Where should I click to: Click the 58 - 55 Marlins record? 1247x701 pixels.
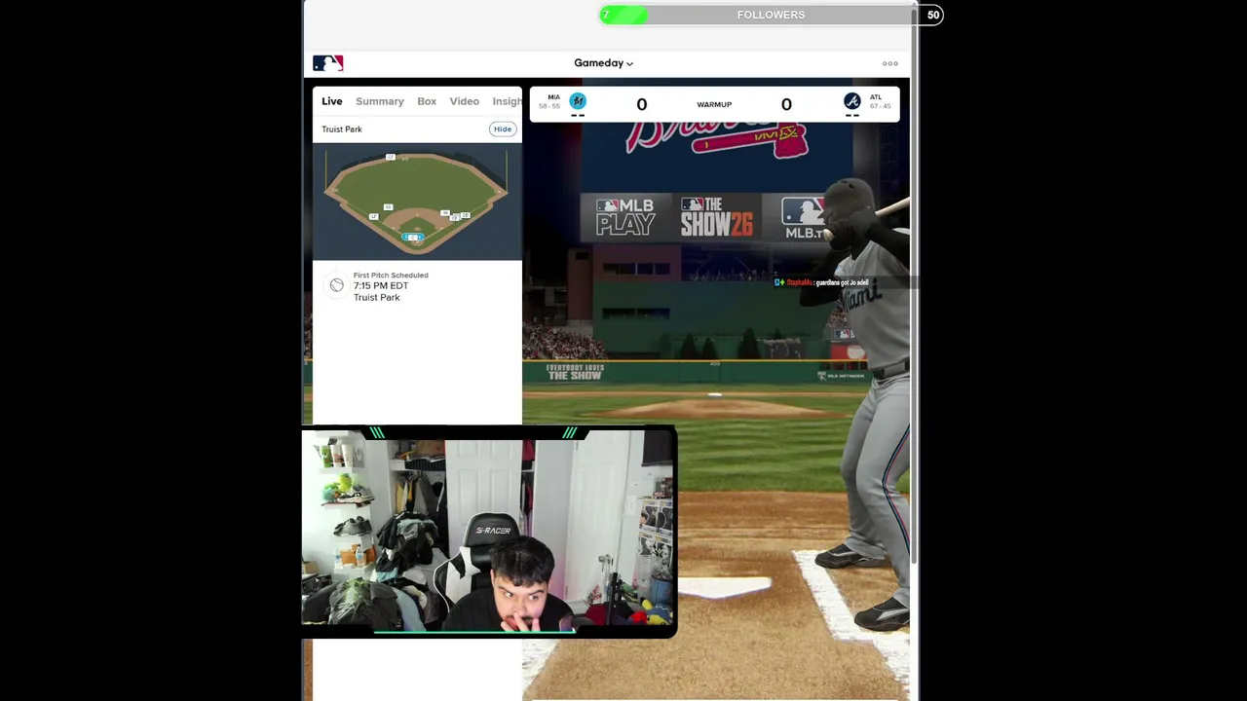(549, 106)
